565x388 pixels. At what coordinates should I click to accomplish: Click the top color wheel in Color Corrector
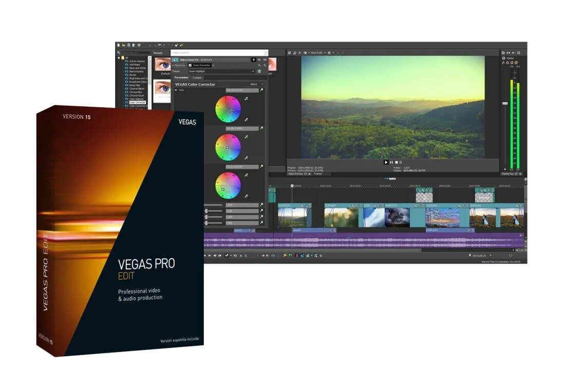click(228, 109)
